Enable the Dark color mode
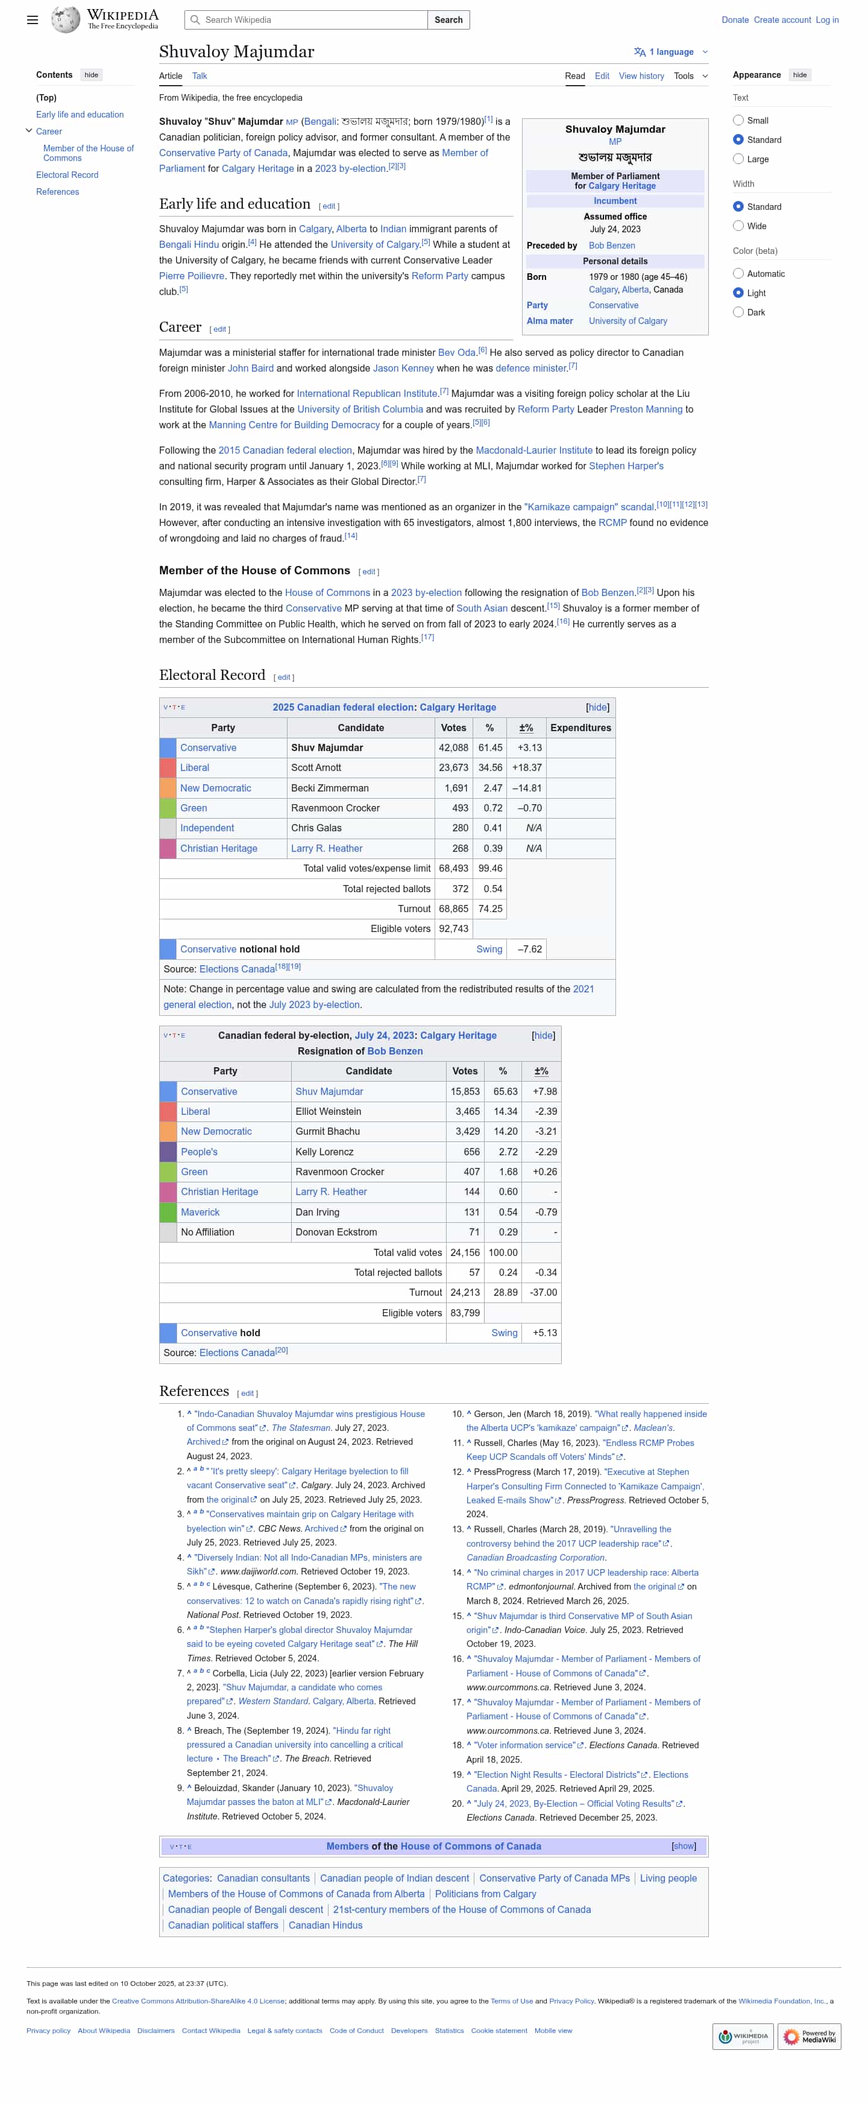The height and width of the screenshot is (2103, 868). click(738, 312)
